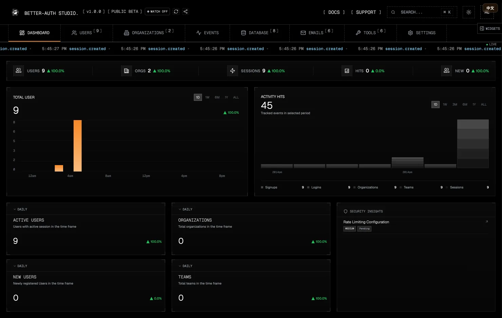The height and width of the screenshot is (318, 502).
Task: Select 1D range in Total User chart
Action: point(198,97)
